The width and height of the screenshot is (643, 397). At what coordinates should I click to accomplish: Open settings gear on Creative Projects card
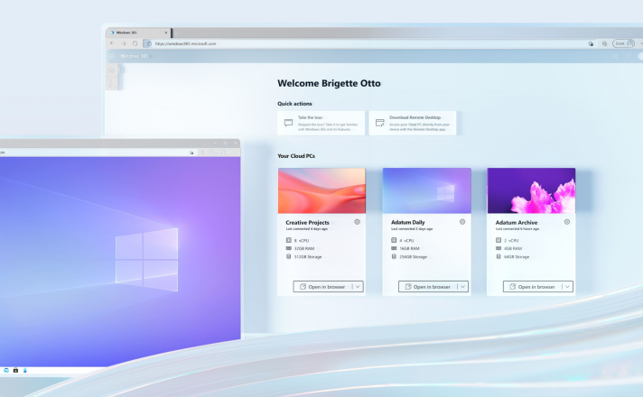click(358, 222)
